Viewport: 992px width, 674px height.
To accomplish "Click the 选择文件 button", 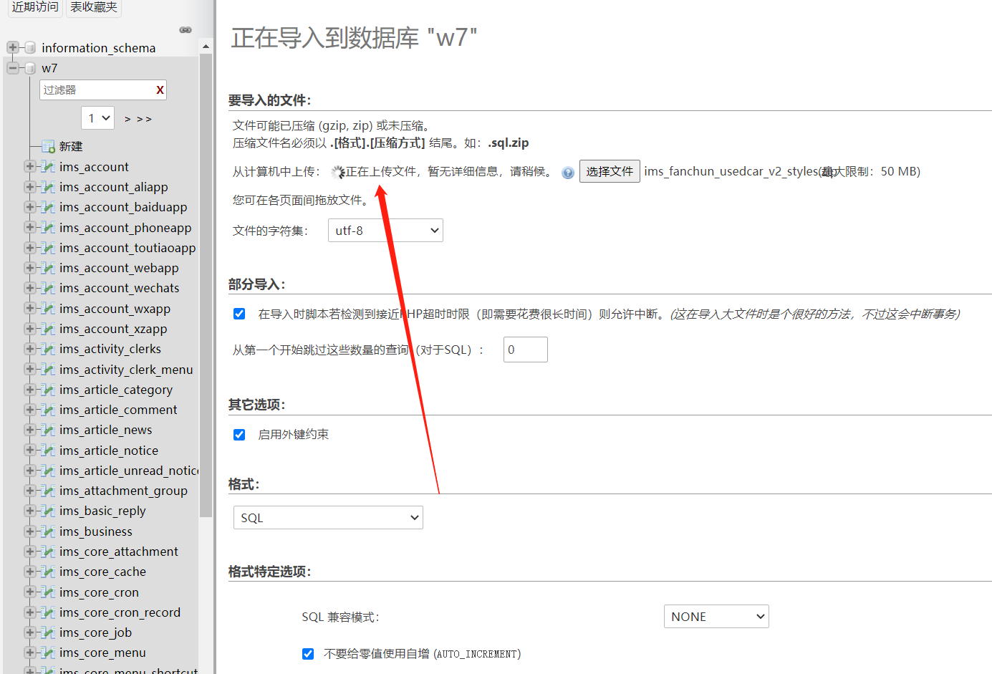I will coord(610,171).
